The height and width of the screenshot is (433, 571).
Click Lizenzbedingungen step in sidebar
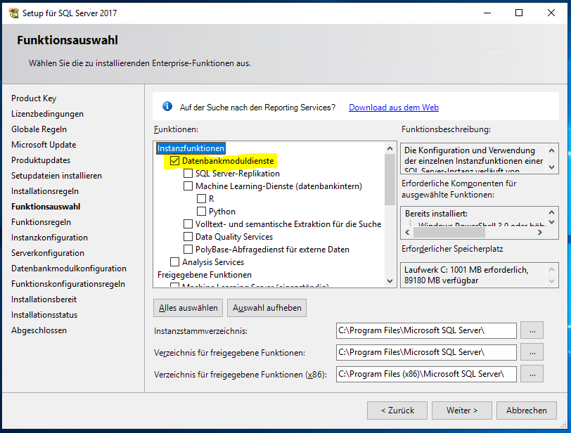[47, 114]
